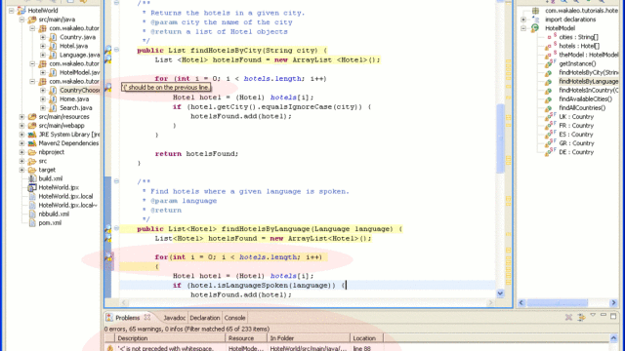Sort problems by Location column
This screenshot has width=625, height=351.
pos(367,338)
